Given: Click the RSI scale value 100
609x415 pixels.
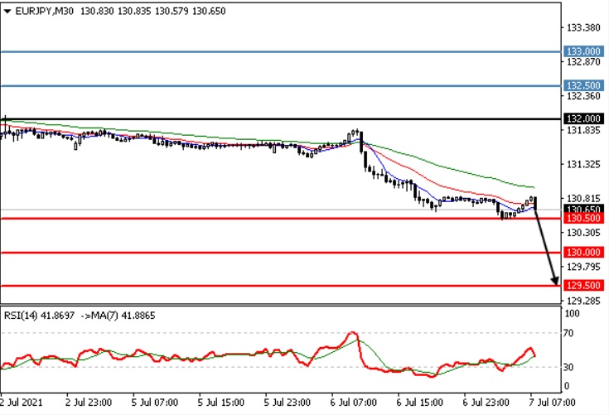Looking at the screenshot, I should [x=572, y=314].
